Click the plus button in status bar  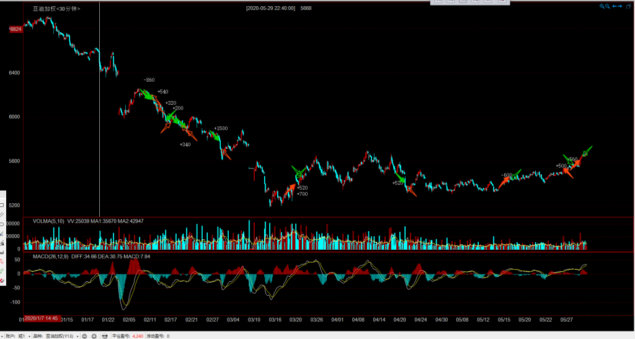click(x=94, y=336)
